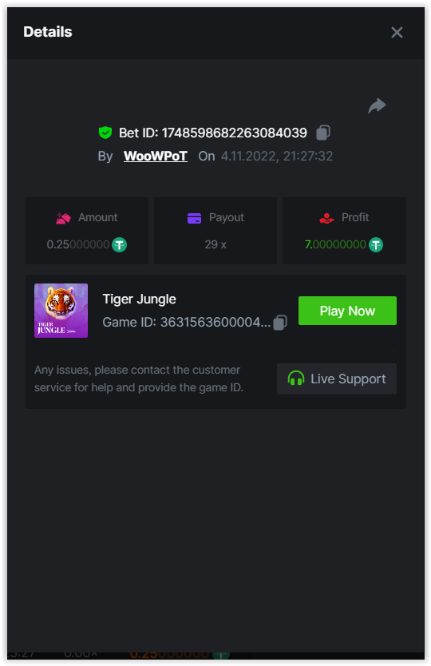
Task: Click the Bet ID number text
Action: (x=235, y=133)
